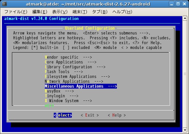This screenshot has height=134, width=189.
Task: Open the タブ(B) menu
Action: tap(100, 12)
